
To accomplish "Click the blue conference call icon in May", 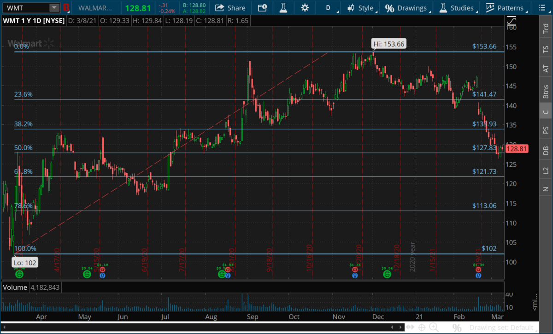I will (103, 276).
